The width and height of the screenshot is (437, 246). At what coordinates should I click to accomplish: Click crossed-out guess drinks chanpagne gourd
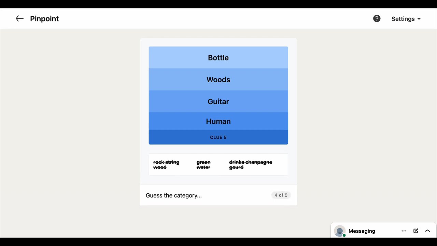pos(251,165)
